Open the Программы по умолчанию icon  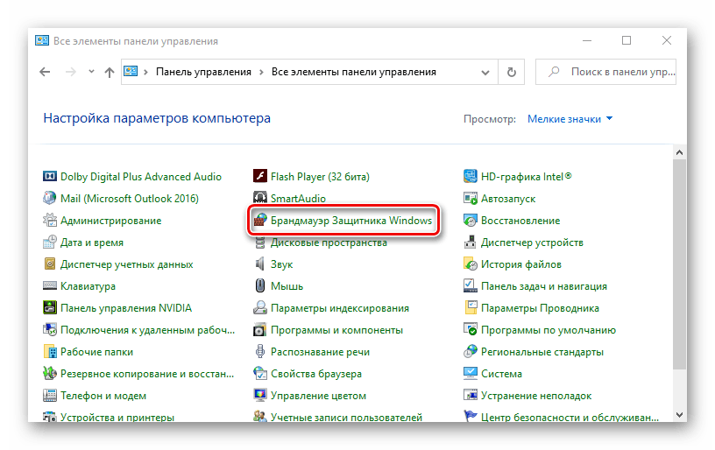pyautogui.click(x=471, y=329)
